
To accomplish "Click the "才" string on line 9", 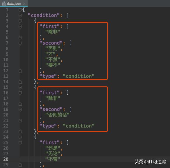I will coord(50,54).
